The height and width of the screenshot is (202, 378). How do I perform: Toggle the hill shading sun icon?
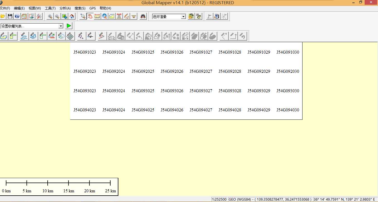(191, 16)
